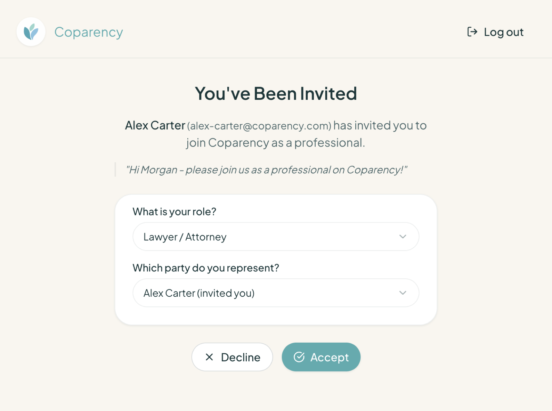552x411 pixels.
Task: Open the party dropdown via its chevron arrow
Action: click(x=402, y=293)
